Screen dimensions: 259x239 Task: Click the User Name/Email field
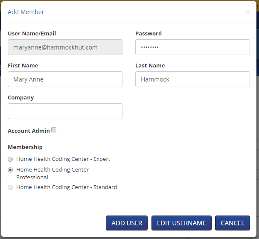65,47
